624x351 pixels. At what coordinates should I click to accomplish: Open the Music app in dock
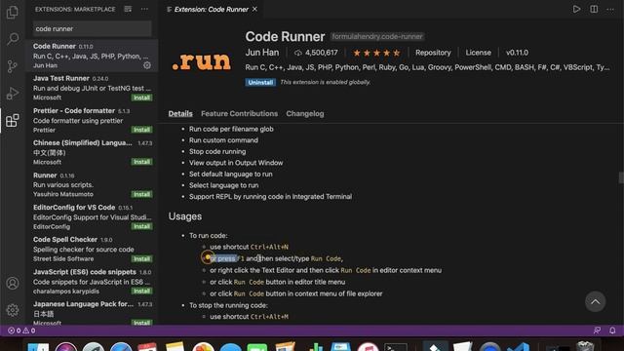coord(368,348)
